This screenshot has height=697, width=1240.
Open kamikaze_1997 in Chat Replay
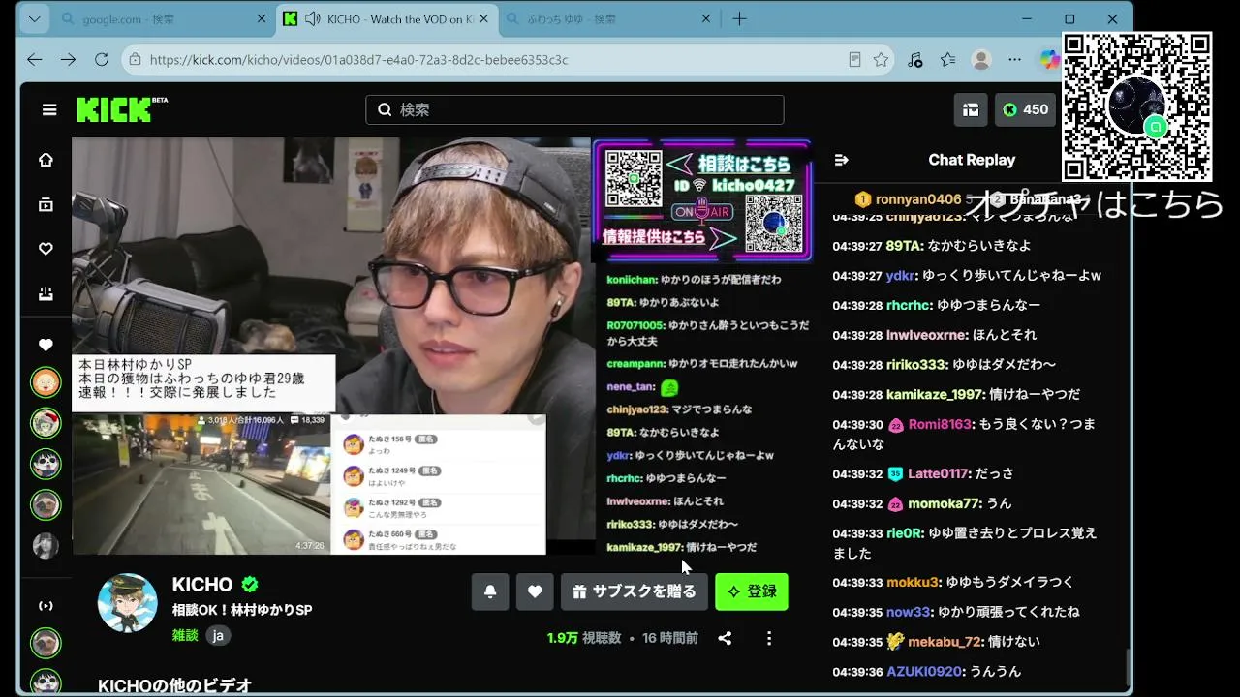(x=934, y=395)
